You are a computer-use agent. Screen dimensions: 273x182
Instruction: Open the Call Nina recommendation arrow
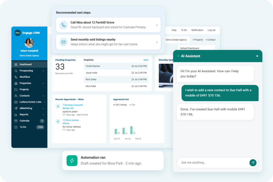pyautogui.click(x=157, y=25)
